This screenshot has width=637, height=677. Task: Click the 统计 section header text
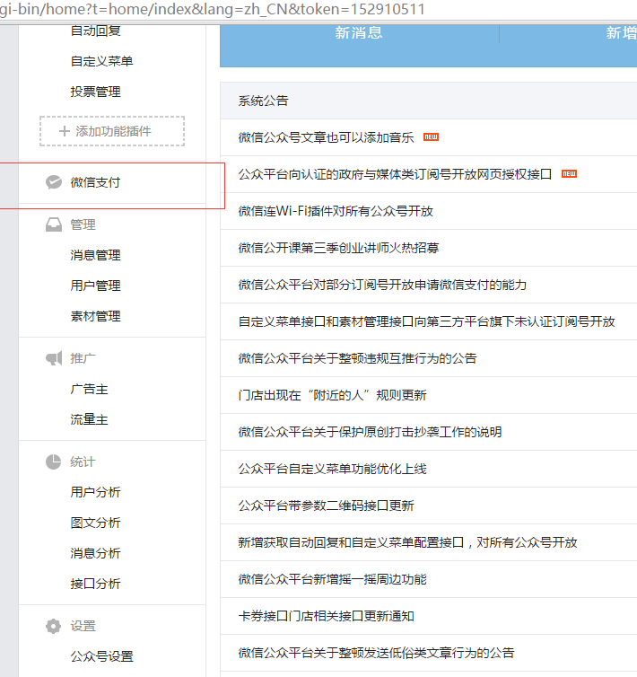coord(83,462)
